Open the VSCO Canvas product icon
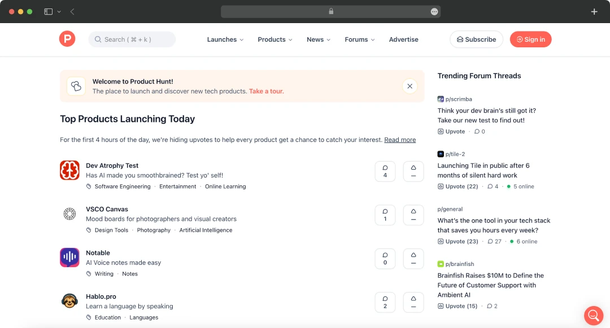 coord(69,214)
